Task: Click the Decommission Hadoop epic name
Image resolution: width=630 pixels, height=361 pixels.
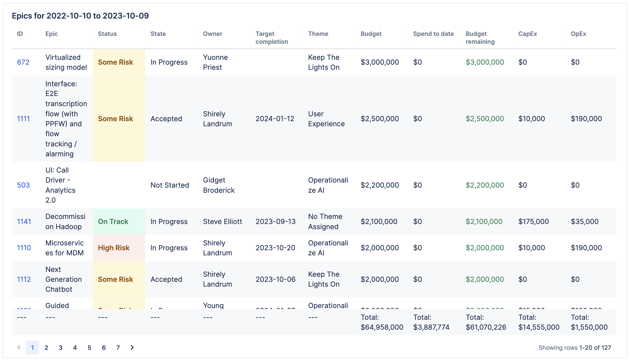Action: (65, 221)
